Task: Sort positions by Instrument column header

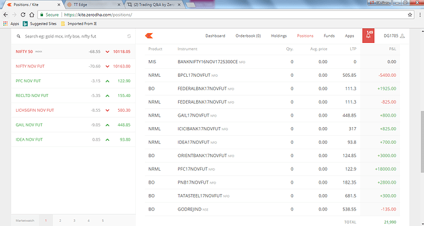Action: click(187, 49)
